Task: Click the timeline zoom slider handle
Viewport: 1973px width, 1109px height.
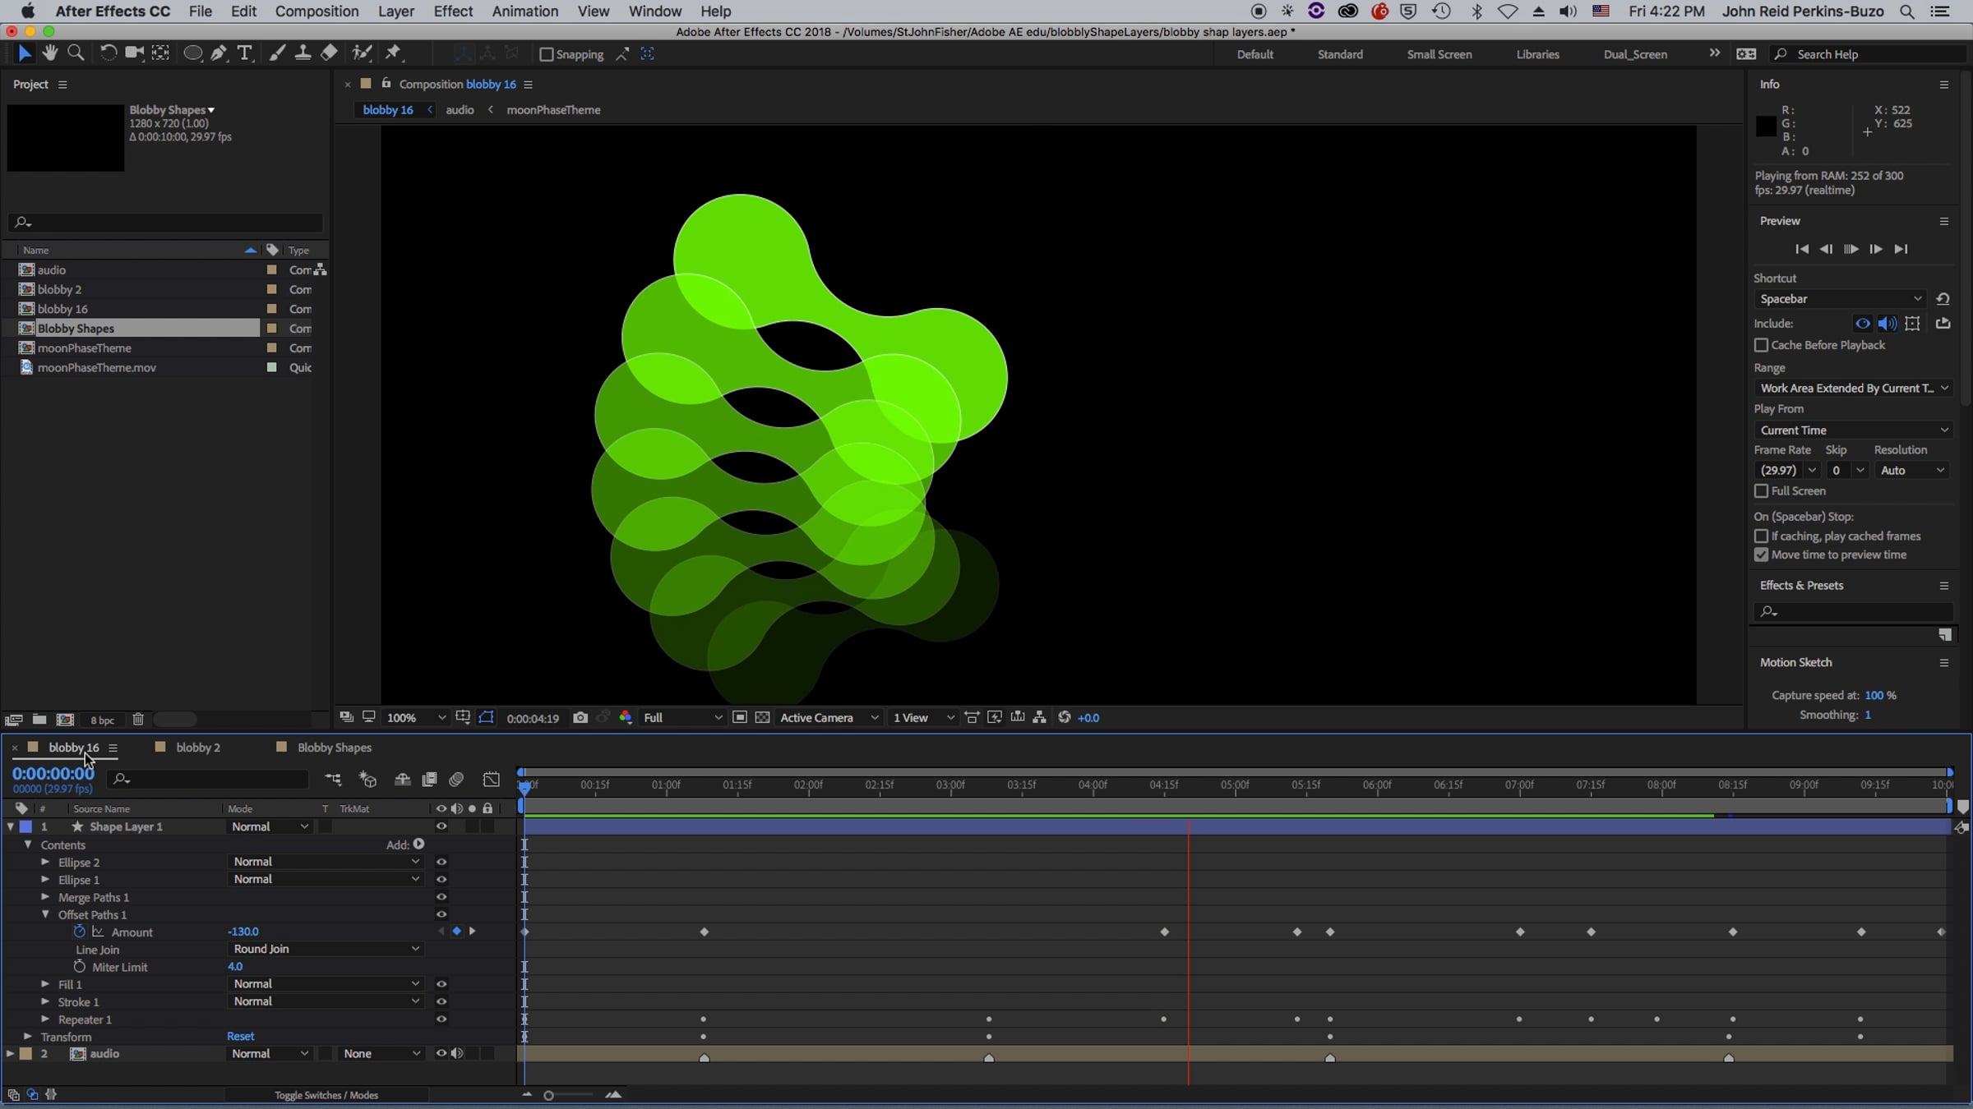Action: (548, 1095)
